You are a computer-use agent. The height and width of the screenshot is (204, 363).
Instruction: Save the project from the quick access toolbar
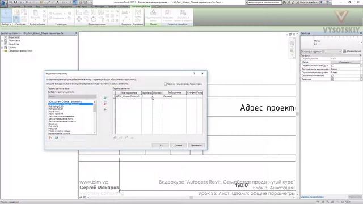tap(16, 2)
